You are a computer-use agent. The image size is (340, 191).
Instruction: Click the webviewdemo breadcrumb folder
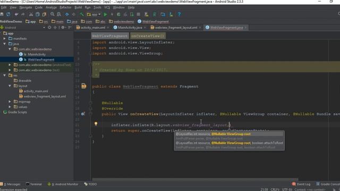pyautogui.click(x=122, y=21)
